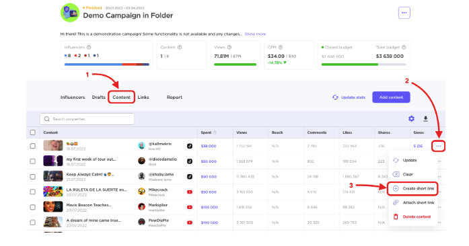The height and width of the screenshot is (246, 469).
Task: Open the $190 000 spent amount link
Action: point(209,222)
